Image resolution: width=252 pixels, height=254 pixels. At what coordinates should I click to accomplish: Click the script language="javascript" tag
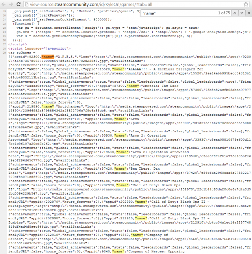point(39,48)
